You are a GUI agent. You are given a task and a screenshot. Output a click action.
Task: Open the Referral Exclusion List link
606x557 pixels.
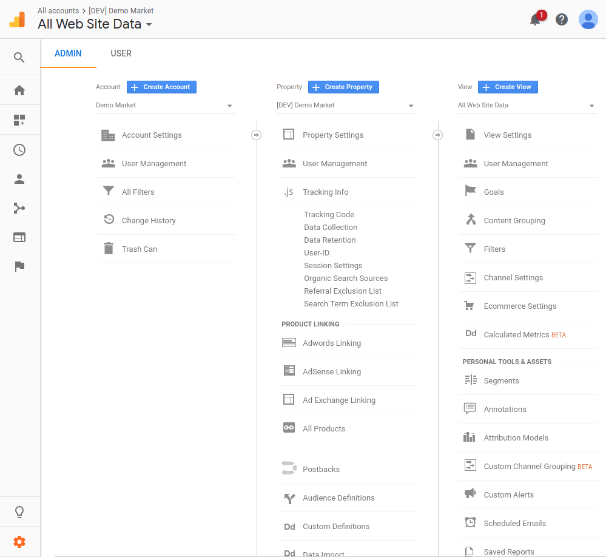click(342, 291)
